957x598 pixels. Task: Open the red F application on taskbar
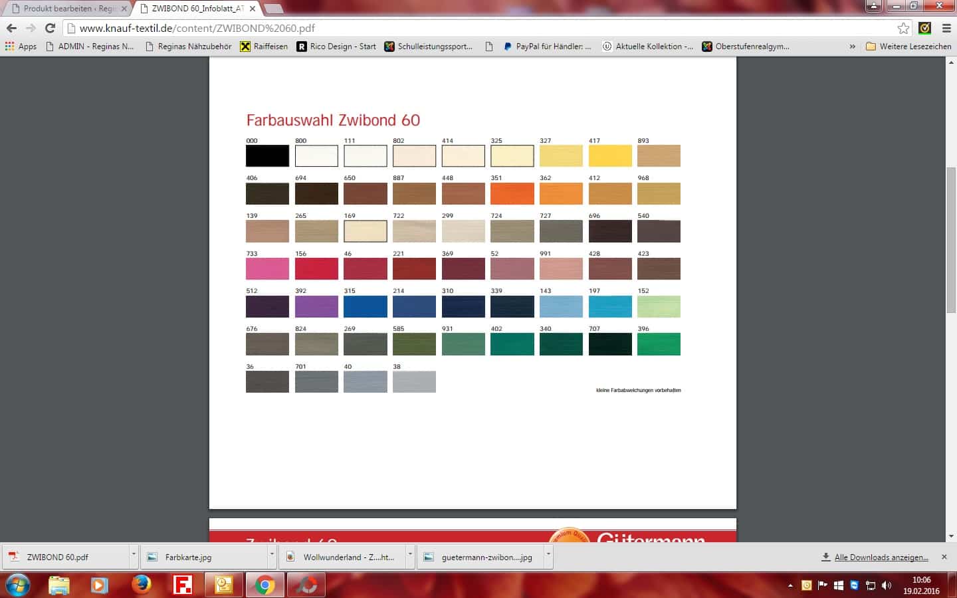(182, 585)
